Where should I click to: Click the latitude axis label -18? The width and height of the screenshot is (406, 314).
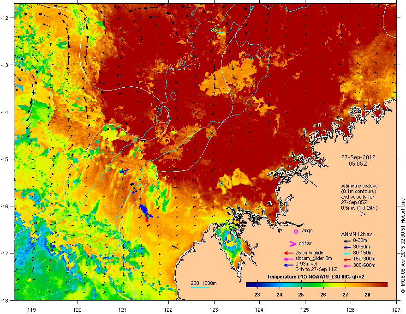pyautogui.click(x=5, y=300)
